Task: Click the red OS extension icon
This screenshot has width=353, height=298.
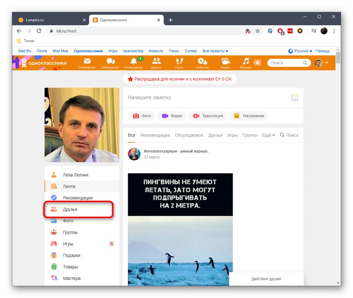Action: pyautogui.click(x=290, y=31)
